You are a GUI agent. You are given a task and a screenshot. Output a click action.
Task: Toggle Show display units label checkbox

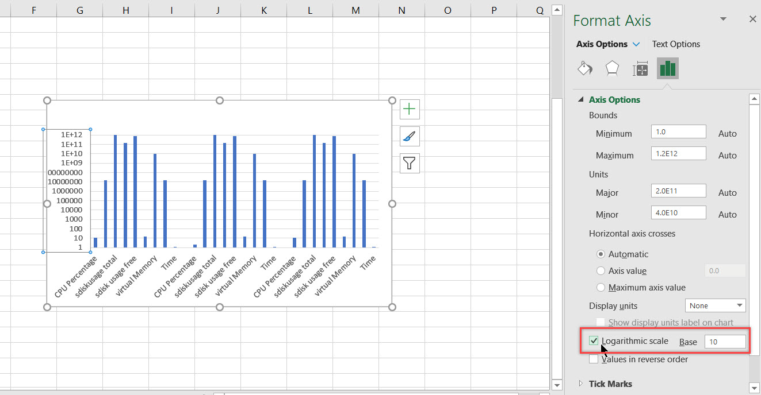(x=601, y=322)
